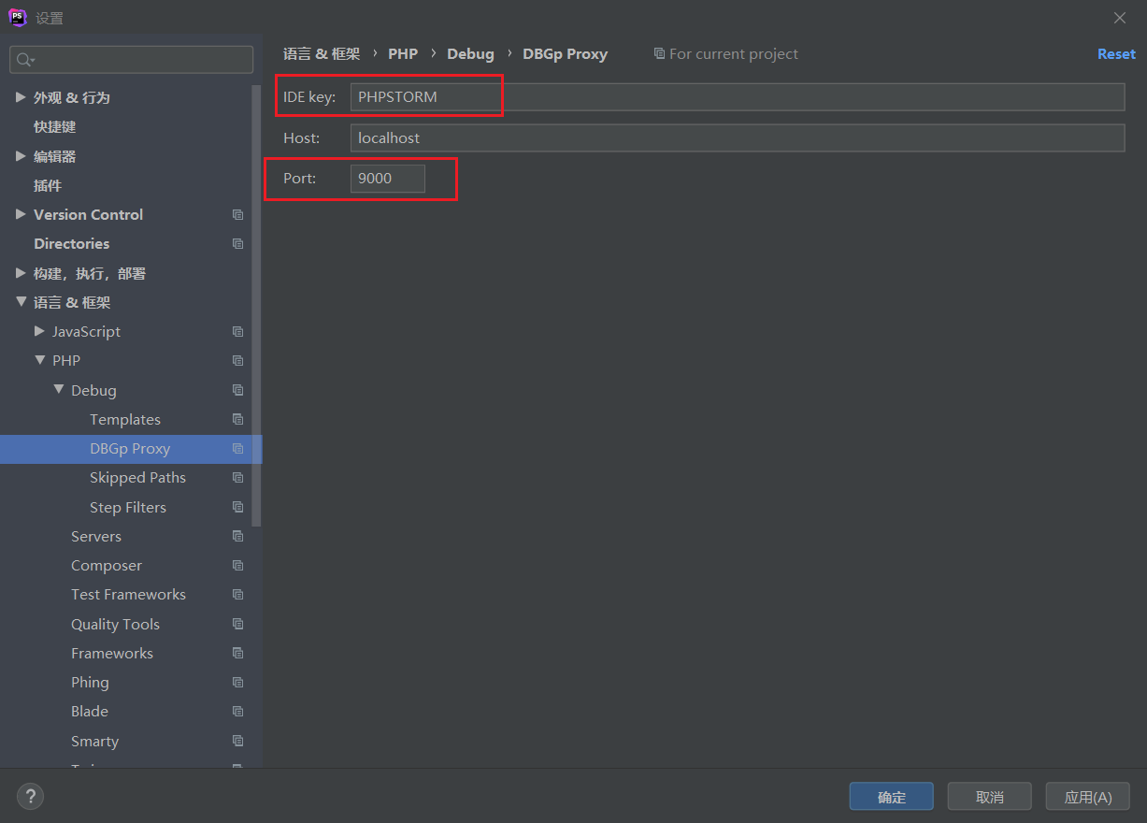Expand the 外观 & 行为 section
Screen dimensions: 1147x823
click(x=21, y=97)
